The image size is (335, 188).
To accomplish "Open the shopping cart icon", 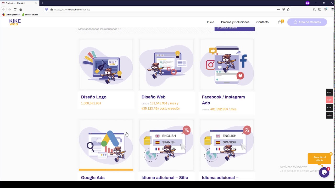I will [280, 22].
